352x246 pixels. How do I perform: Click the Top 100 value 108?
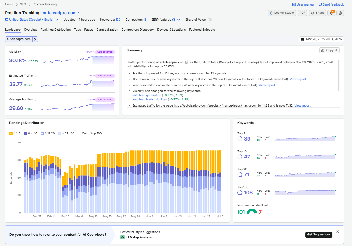tap(248, 192)
